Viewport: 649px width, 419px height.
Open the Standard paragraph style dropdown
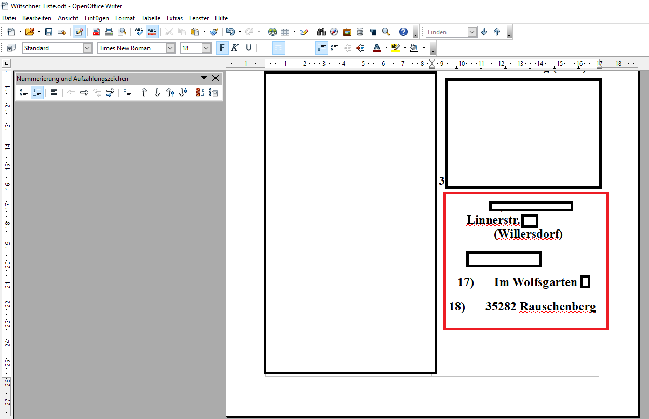tap(87, 48)
